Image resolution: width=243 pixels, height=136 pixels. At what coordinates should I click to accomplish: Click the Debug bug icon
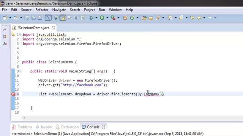91,18
